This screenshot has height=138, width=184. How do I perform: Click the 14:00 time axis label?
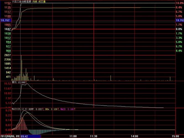click(x=134, y=136)
